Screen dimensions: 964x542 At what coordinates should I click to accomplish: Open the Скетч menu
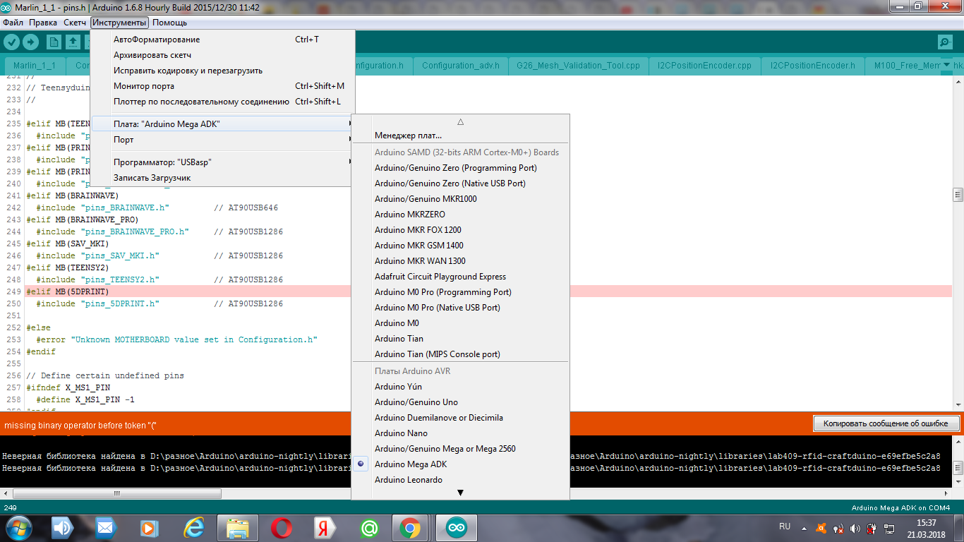(75, 23)
